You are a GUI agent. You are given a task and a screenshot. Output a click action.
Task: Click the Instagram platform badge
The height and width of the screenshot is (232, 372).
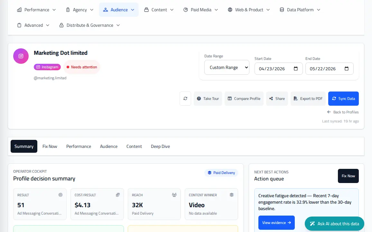[47, 67]
